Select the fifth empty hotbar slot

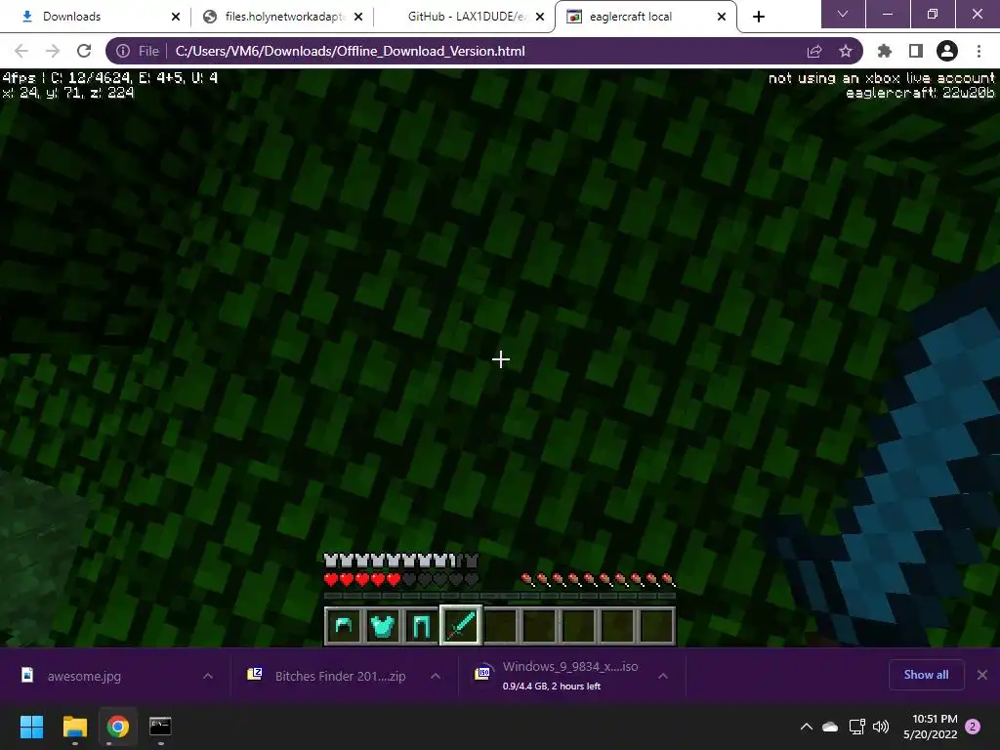[x=500, y=626]
